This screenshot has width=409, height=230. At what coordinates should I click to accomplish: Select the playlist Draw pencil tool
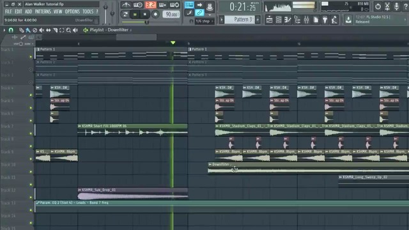click(21, 30)
